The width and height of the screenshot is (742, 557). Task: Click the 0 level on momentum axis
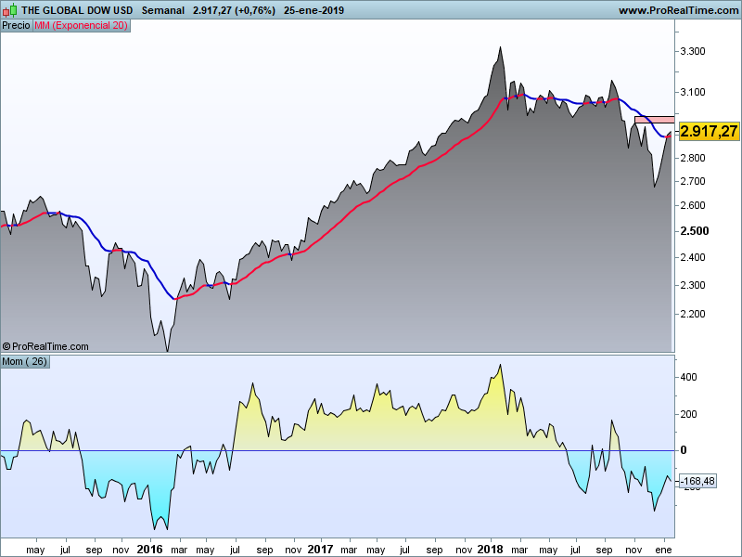[684, 450]
